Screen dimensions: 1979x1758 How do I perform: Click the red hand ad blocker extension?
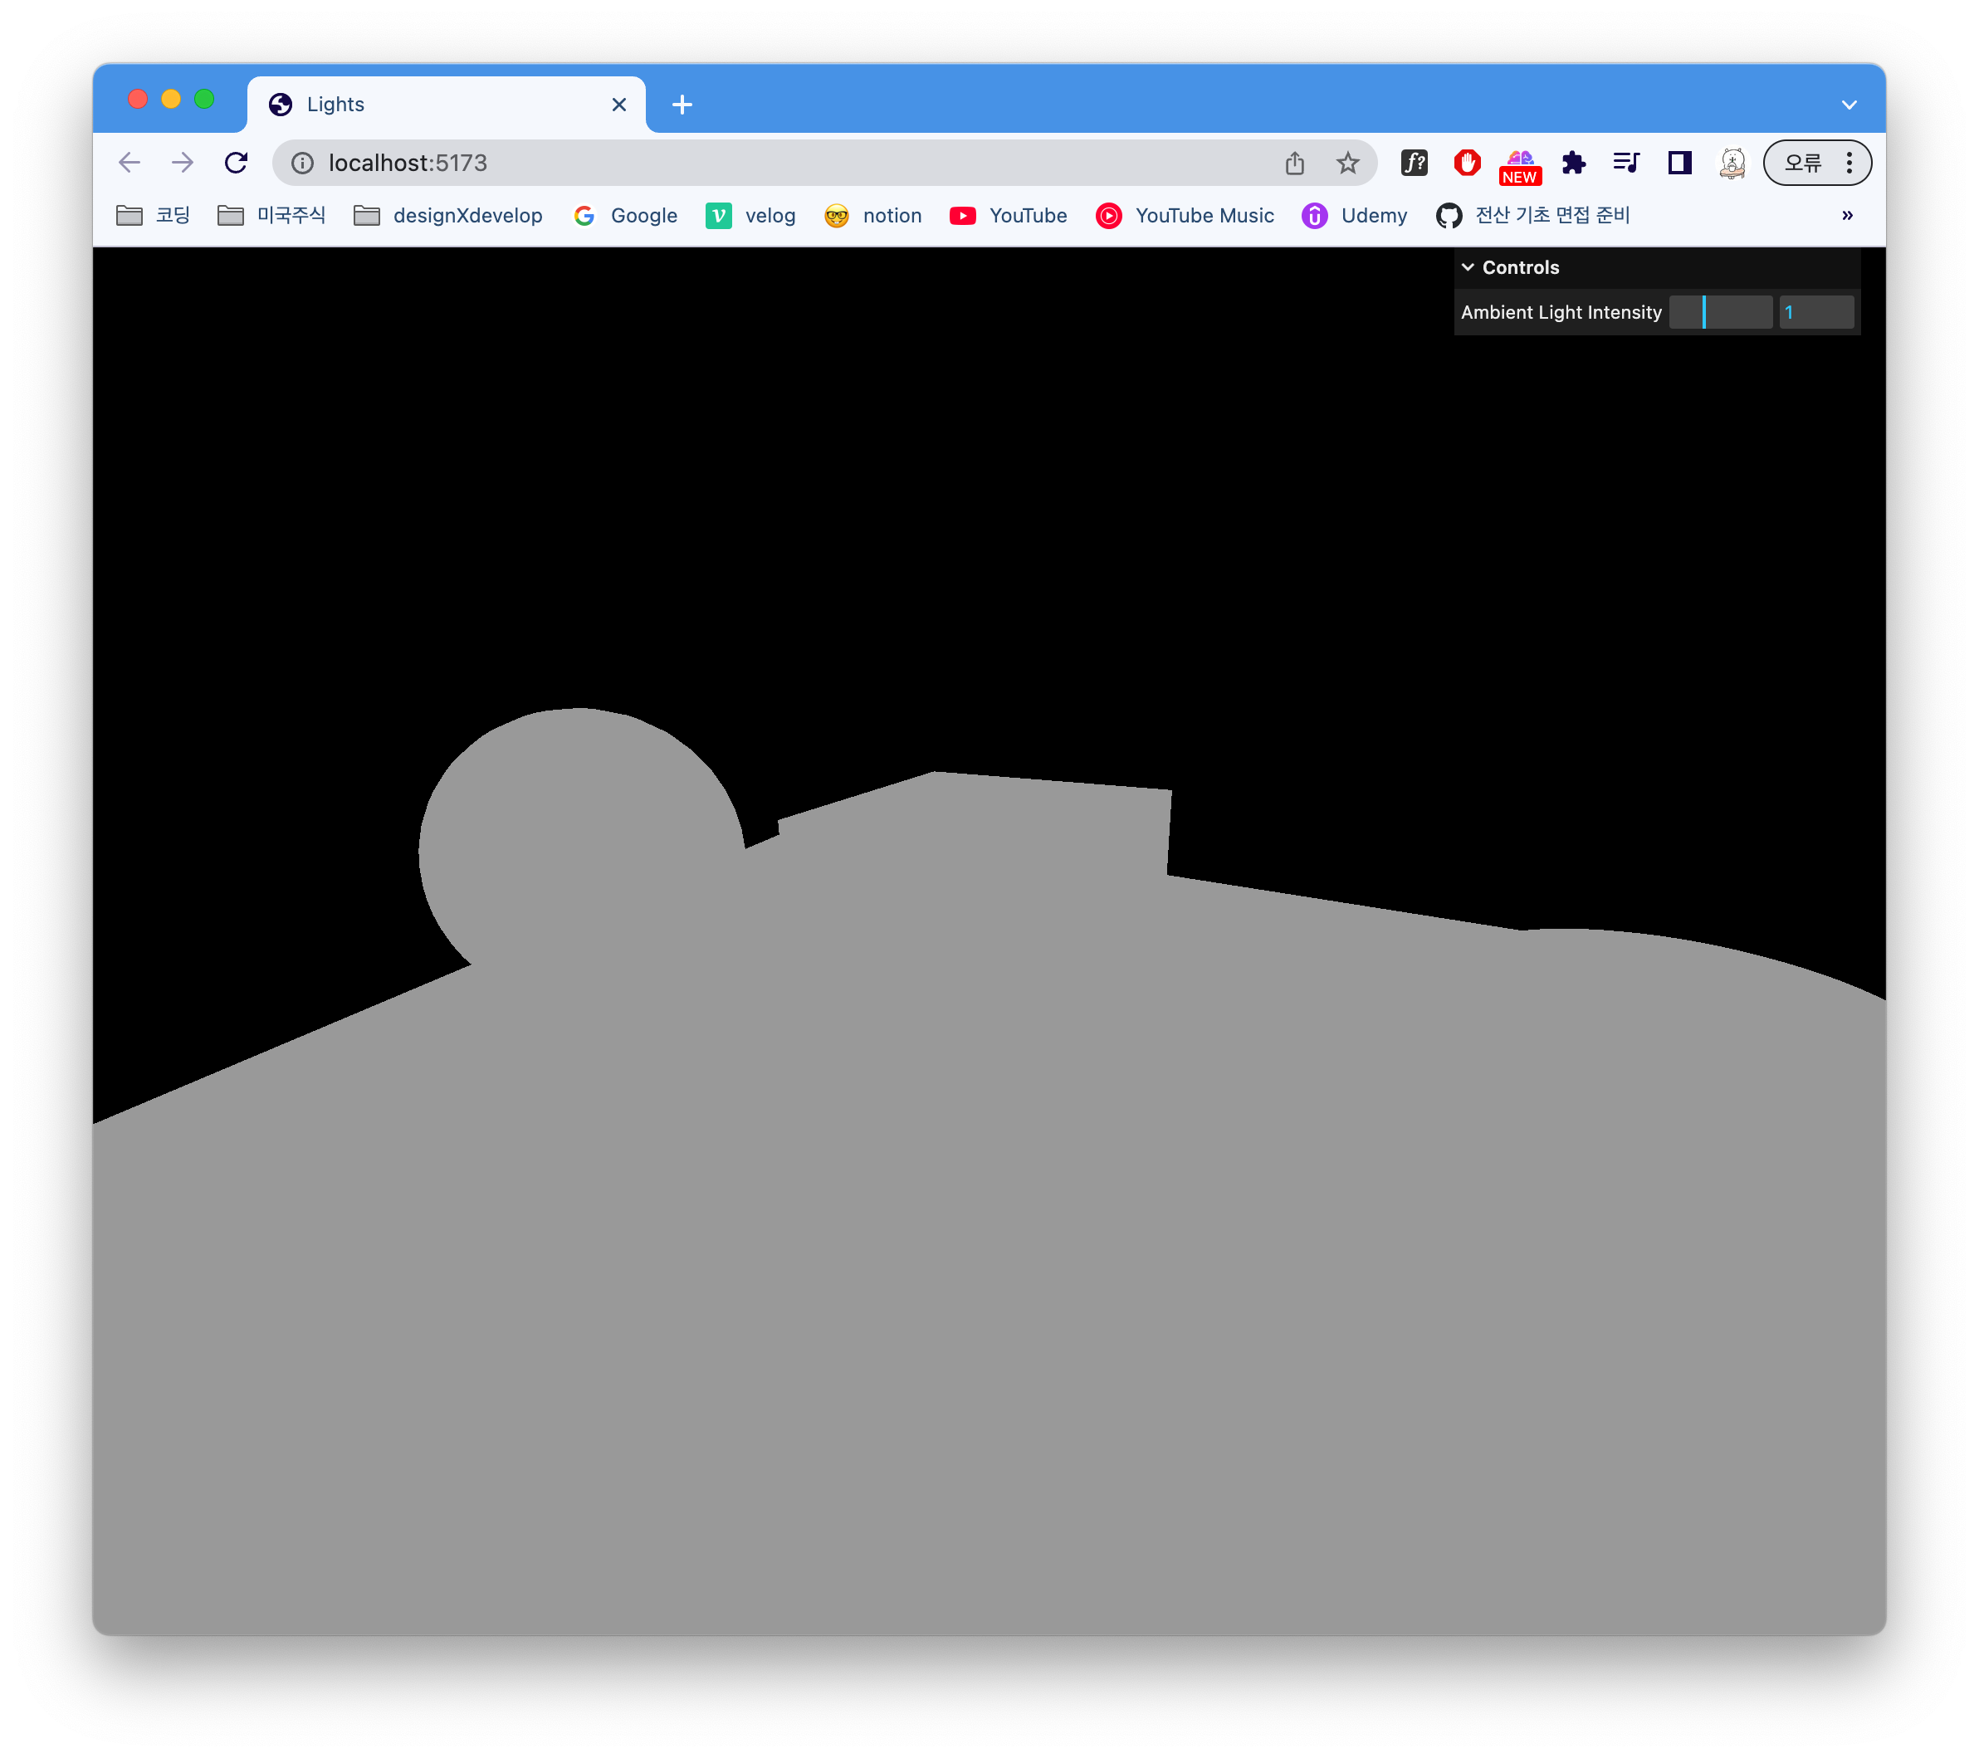1467,163
